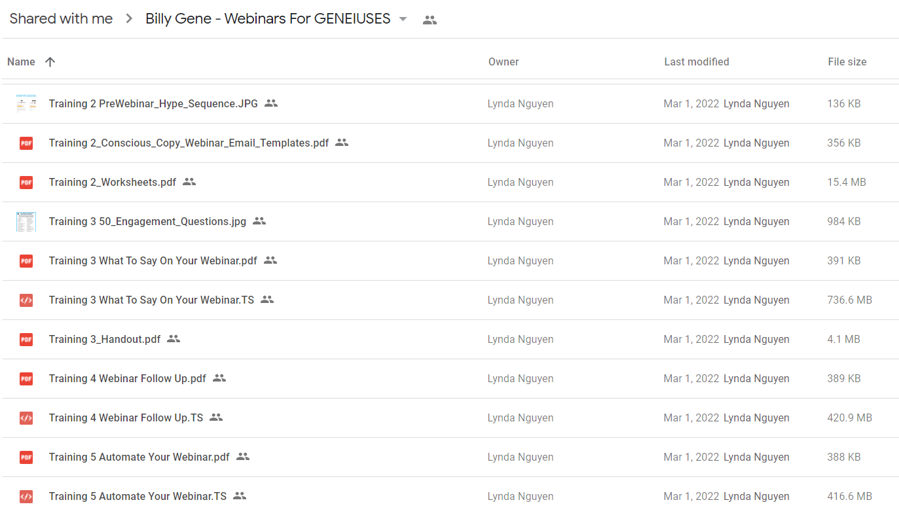
Task: Click shared icon next to Training 3_Handout.pdf
Action: [x=174, y=338]
